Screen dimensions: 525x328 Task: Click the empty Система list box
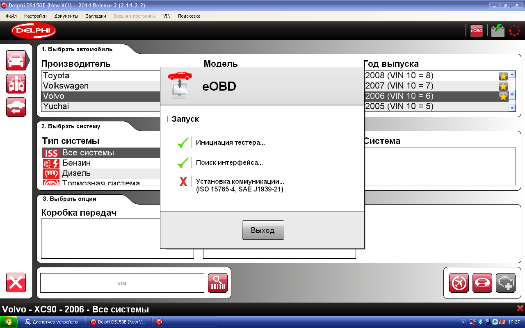(440, 166)
